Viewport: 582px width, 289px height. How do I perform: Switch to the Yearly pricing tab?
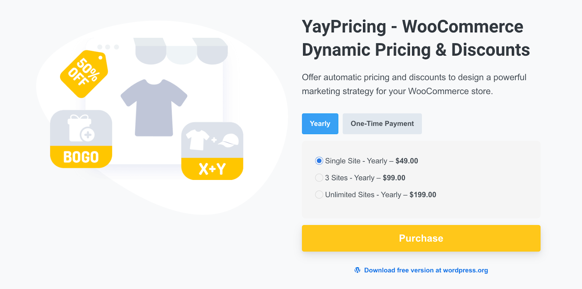[x=320, y=124]
